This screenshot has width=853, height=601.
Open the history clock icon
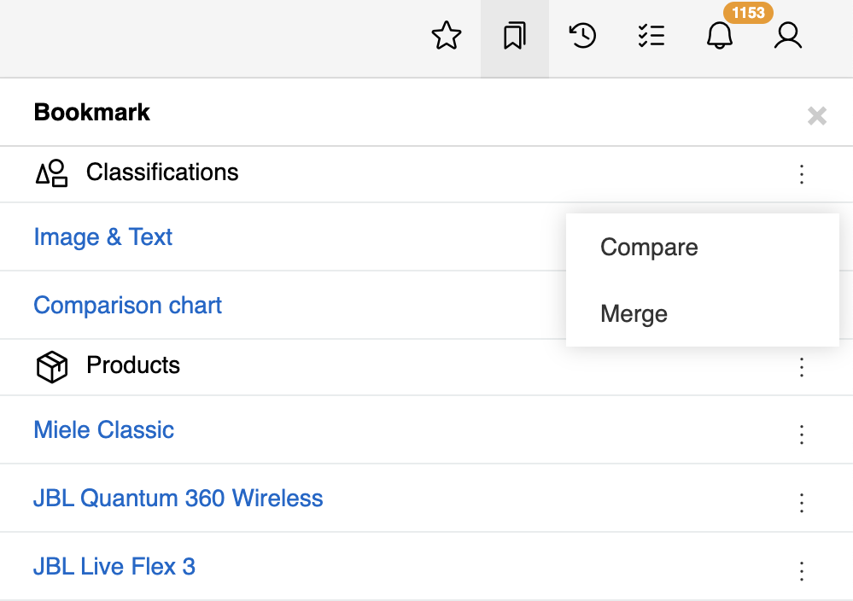pos(582,37)
